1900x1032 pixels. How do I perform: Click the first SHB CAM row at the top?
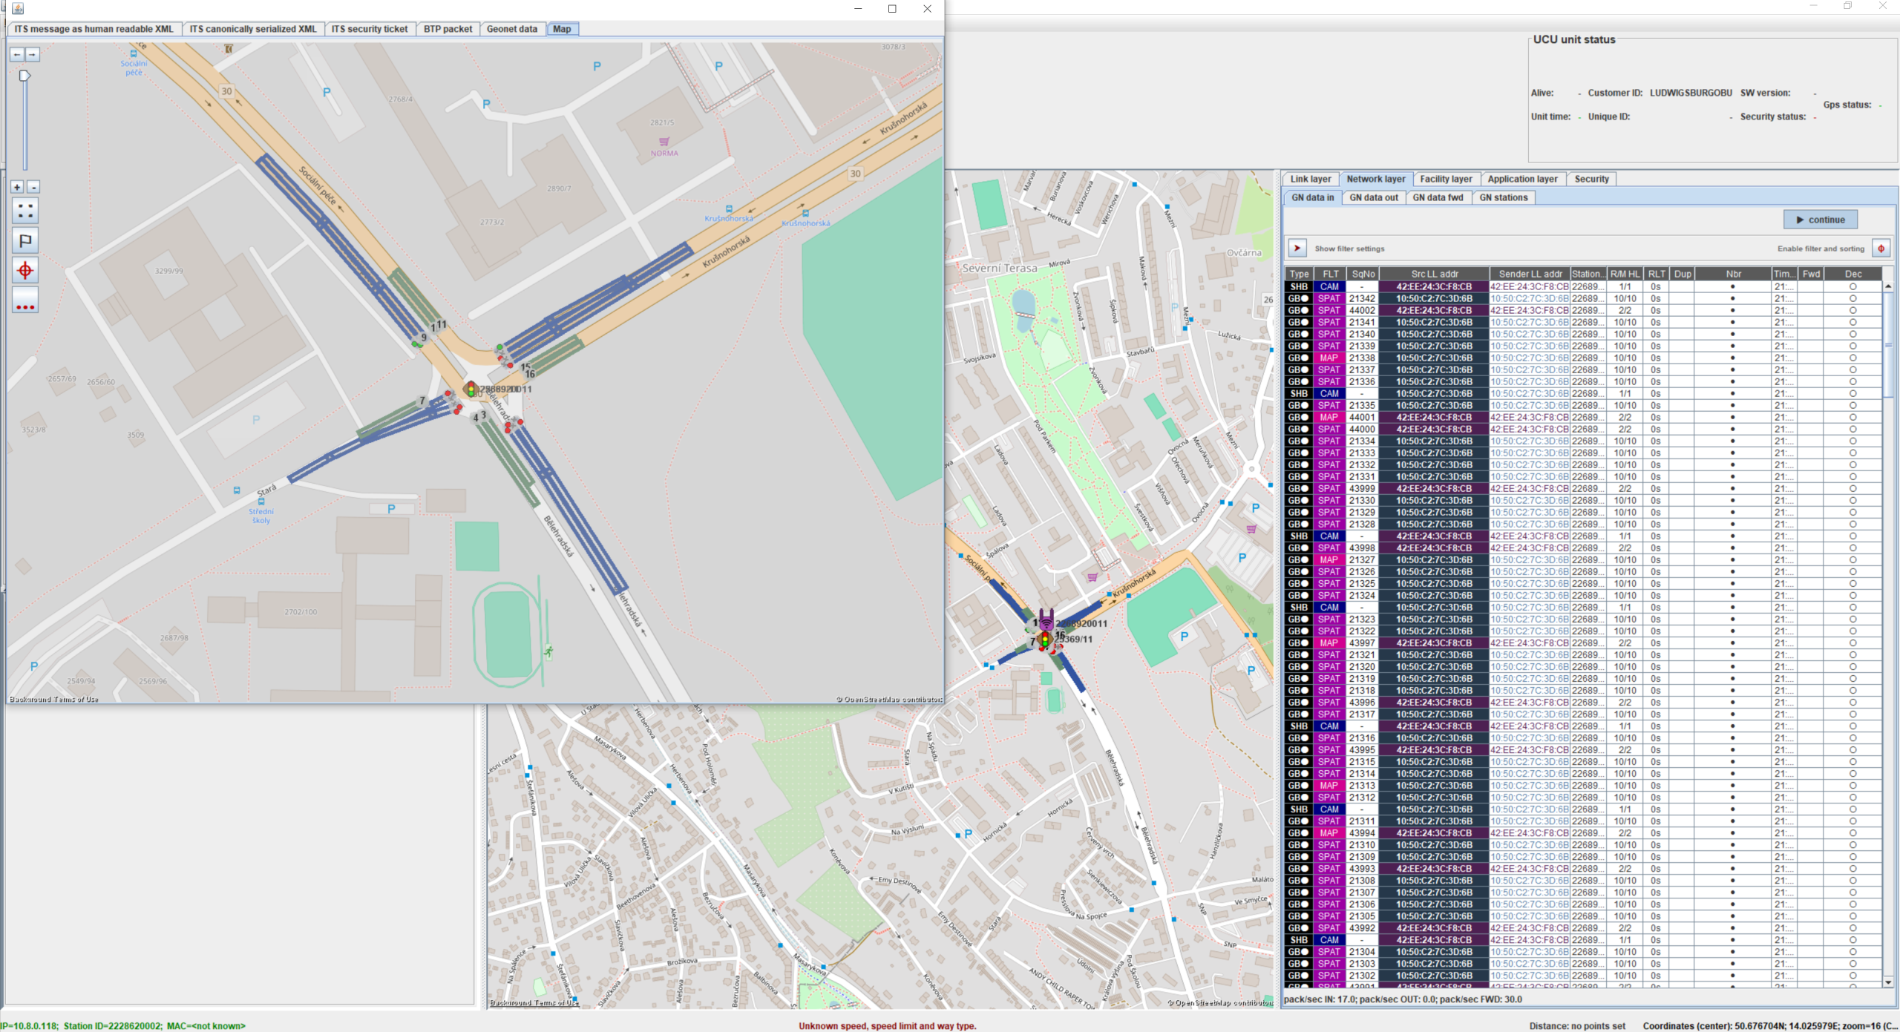point(1584,286)
